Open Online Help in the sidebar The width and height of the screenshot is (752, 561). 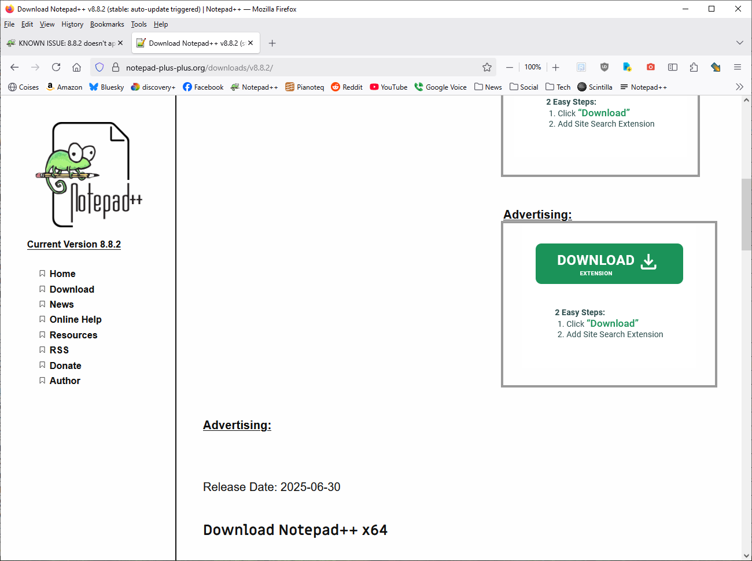[75, 319]
